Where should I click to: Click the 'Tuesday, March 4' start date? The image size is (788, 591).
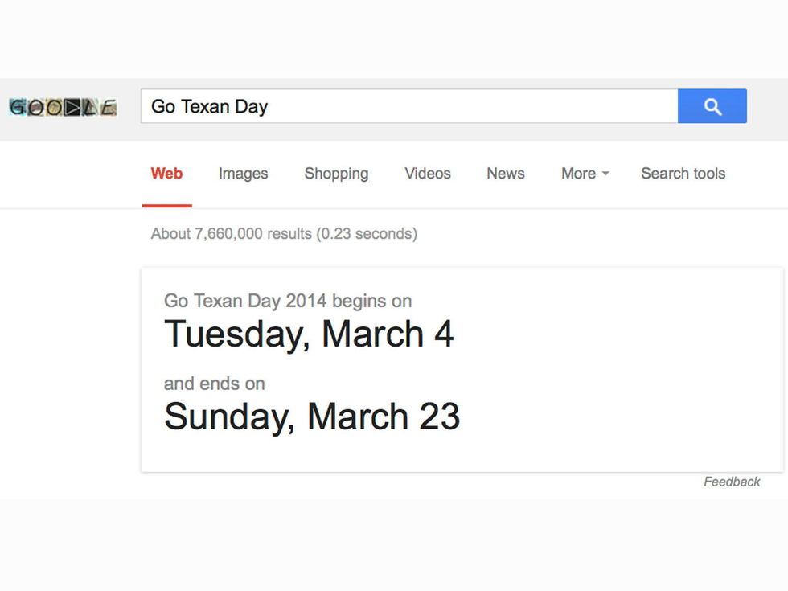click(x=310, y=334)
